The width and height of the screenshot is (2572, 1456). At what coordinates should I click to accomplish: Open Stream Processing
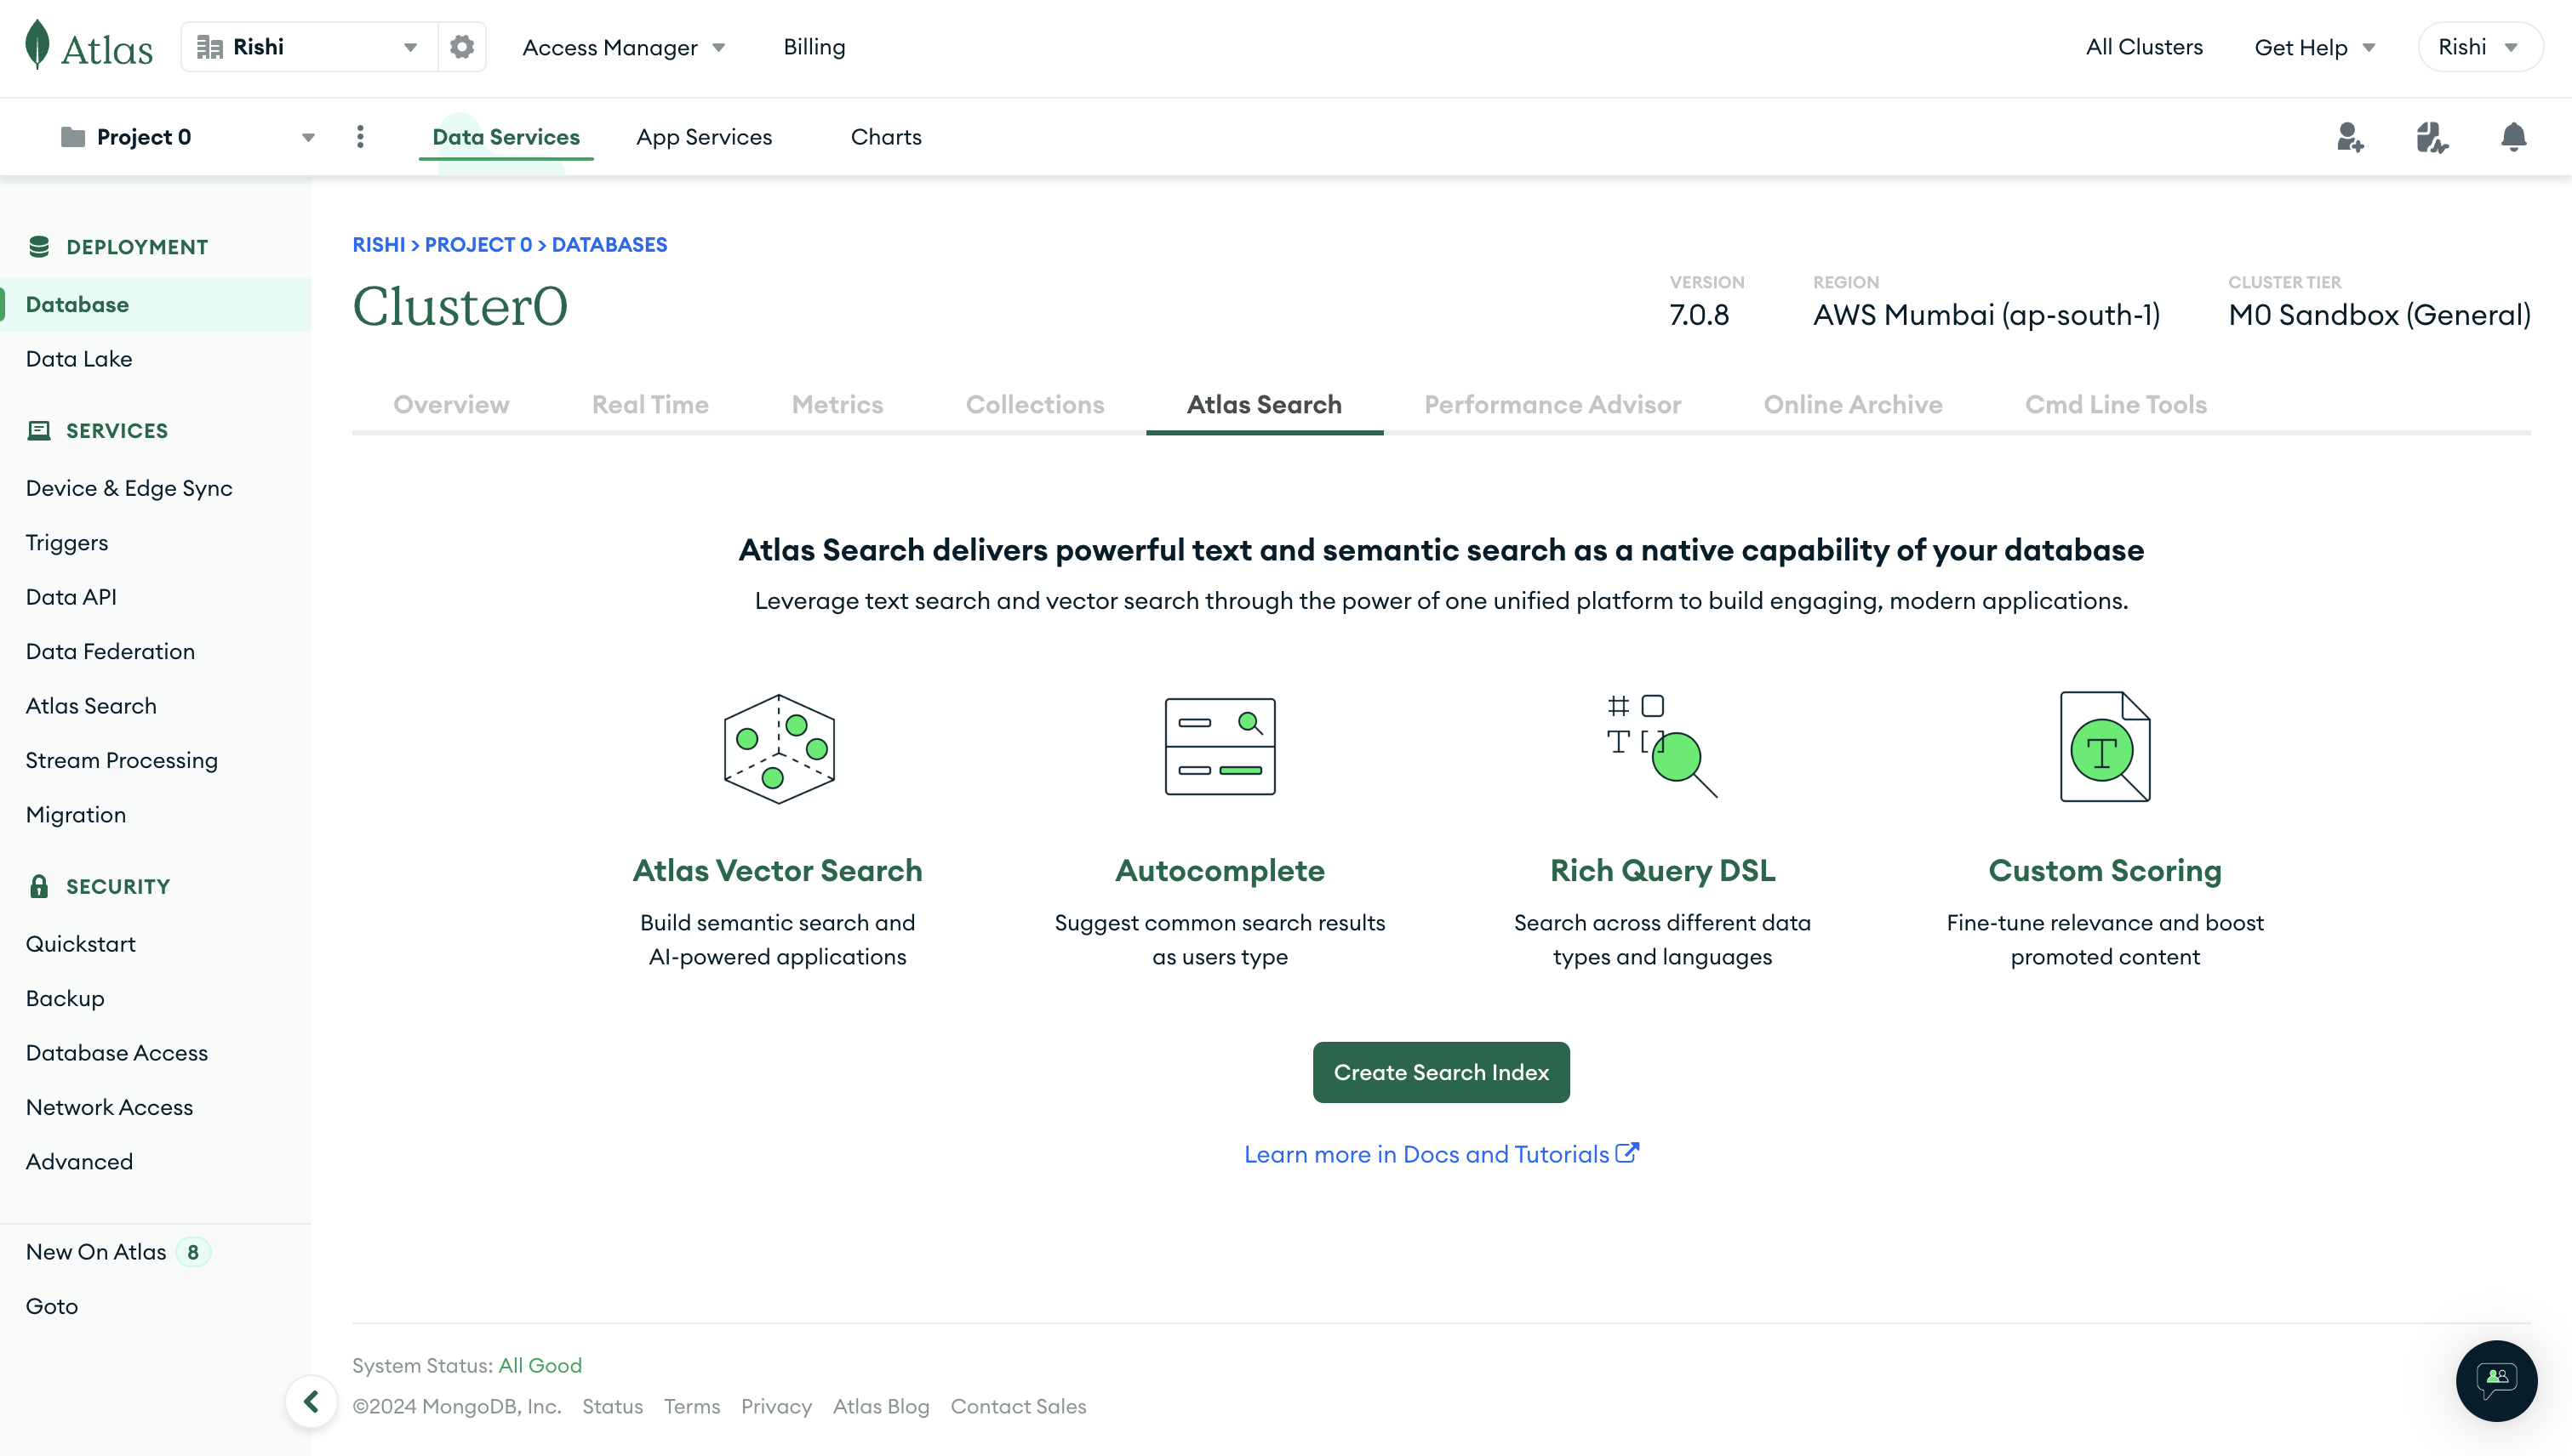(x=121, y=760)
